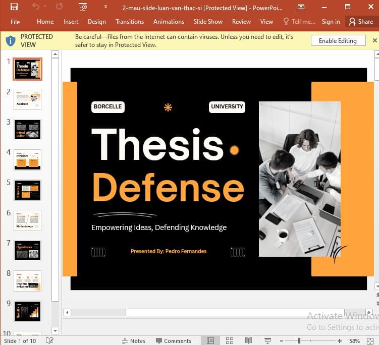Click the Enable Editing button

click(338, 41)
